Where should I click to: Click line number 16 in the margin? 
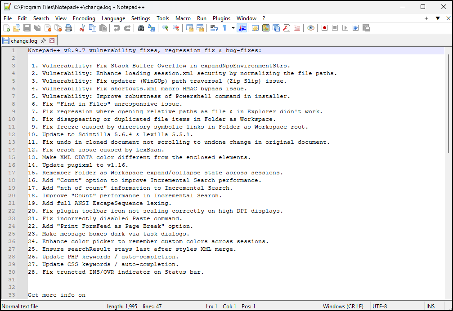[x=12, y=165]
